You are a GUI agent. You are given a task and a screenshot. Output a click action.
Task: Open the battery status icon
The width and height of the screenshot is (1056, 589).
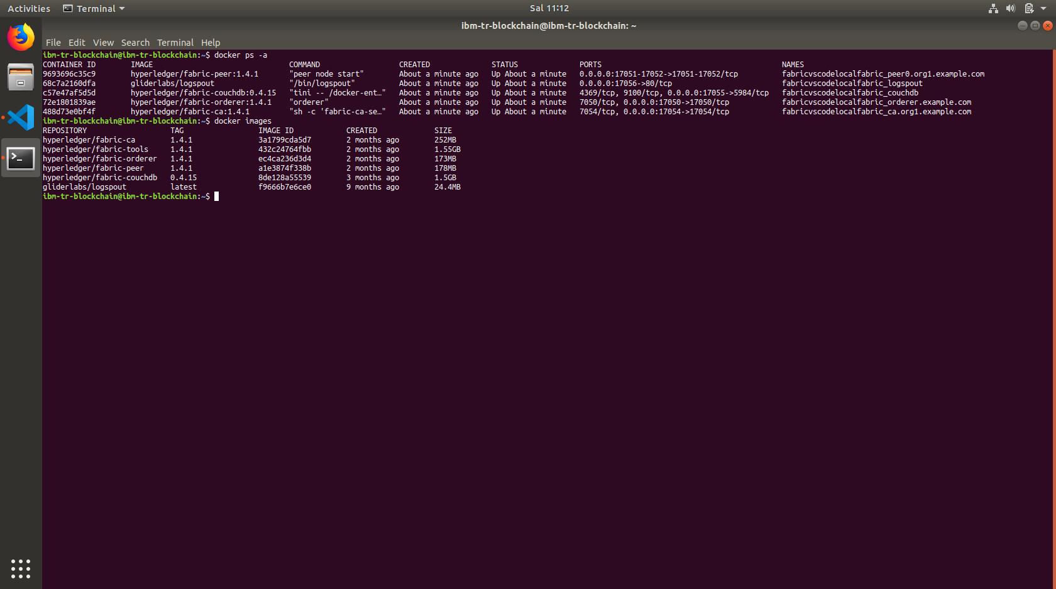click(1029, 8)
